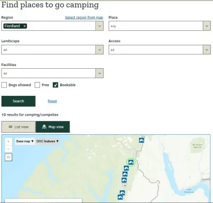
Task: Click the Access All field
Action: click(x=160, y=50)
